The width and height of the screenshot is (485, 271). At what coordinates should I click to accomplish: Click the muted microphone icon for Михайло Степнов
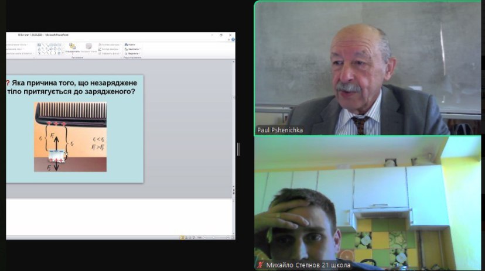coord(260,265)
